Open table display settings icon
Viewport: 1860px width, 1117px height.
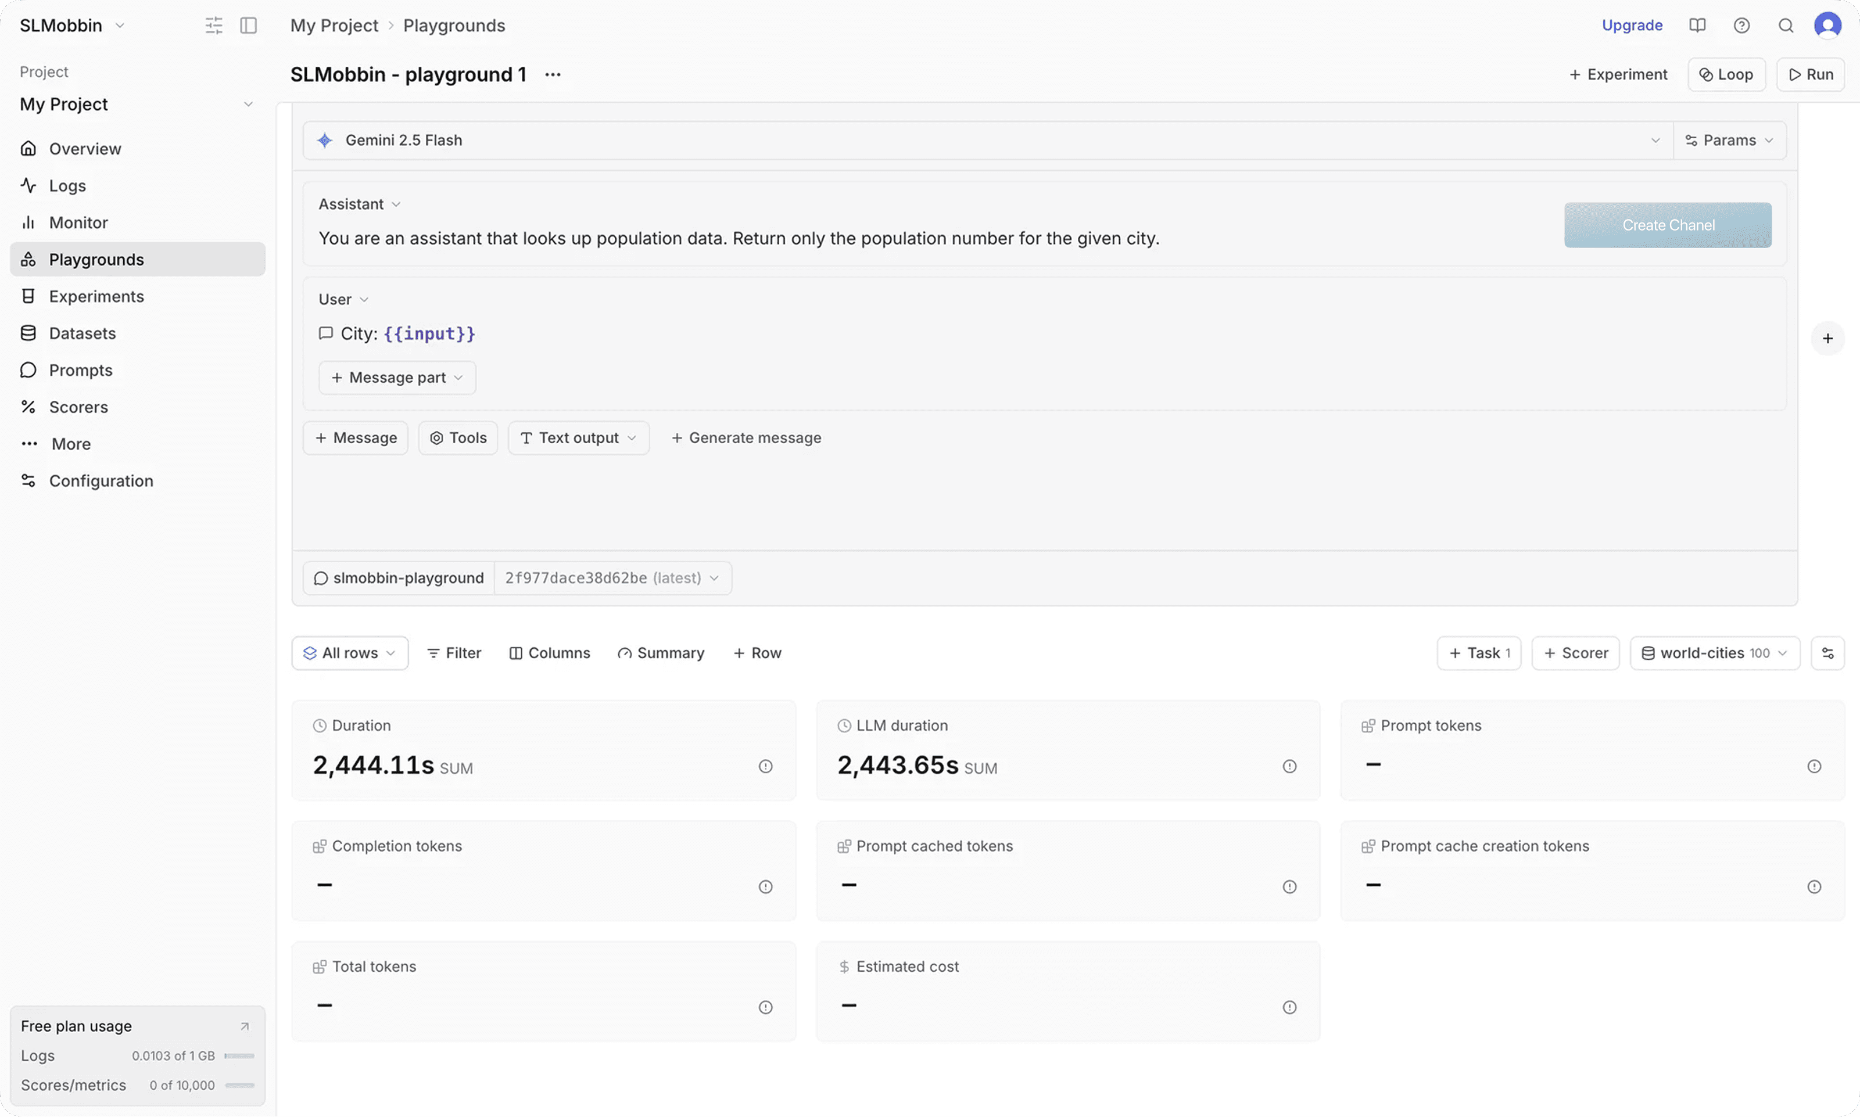pyautogui.click(x=1827, y=653)
